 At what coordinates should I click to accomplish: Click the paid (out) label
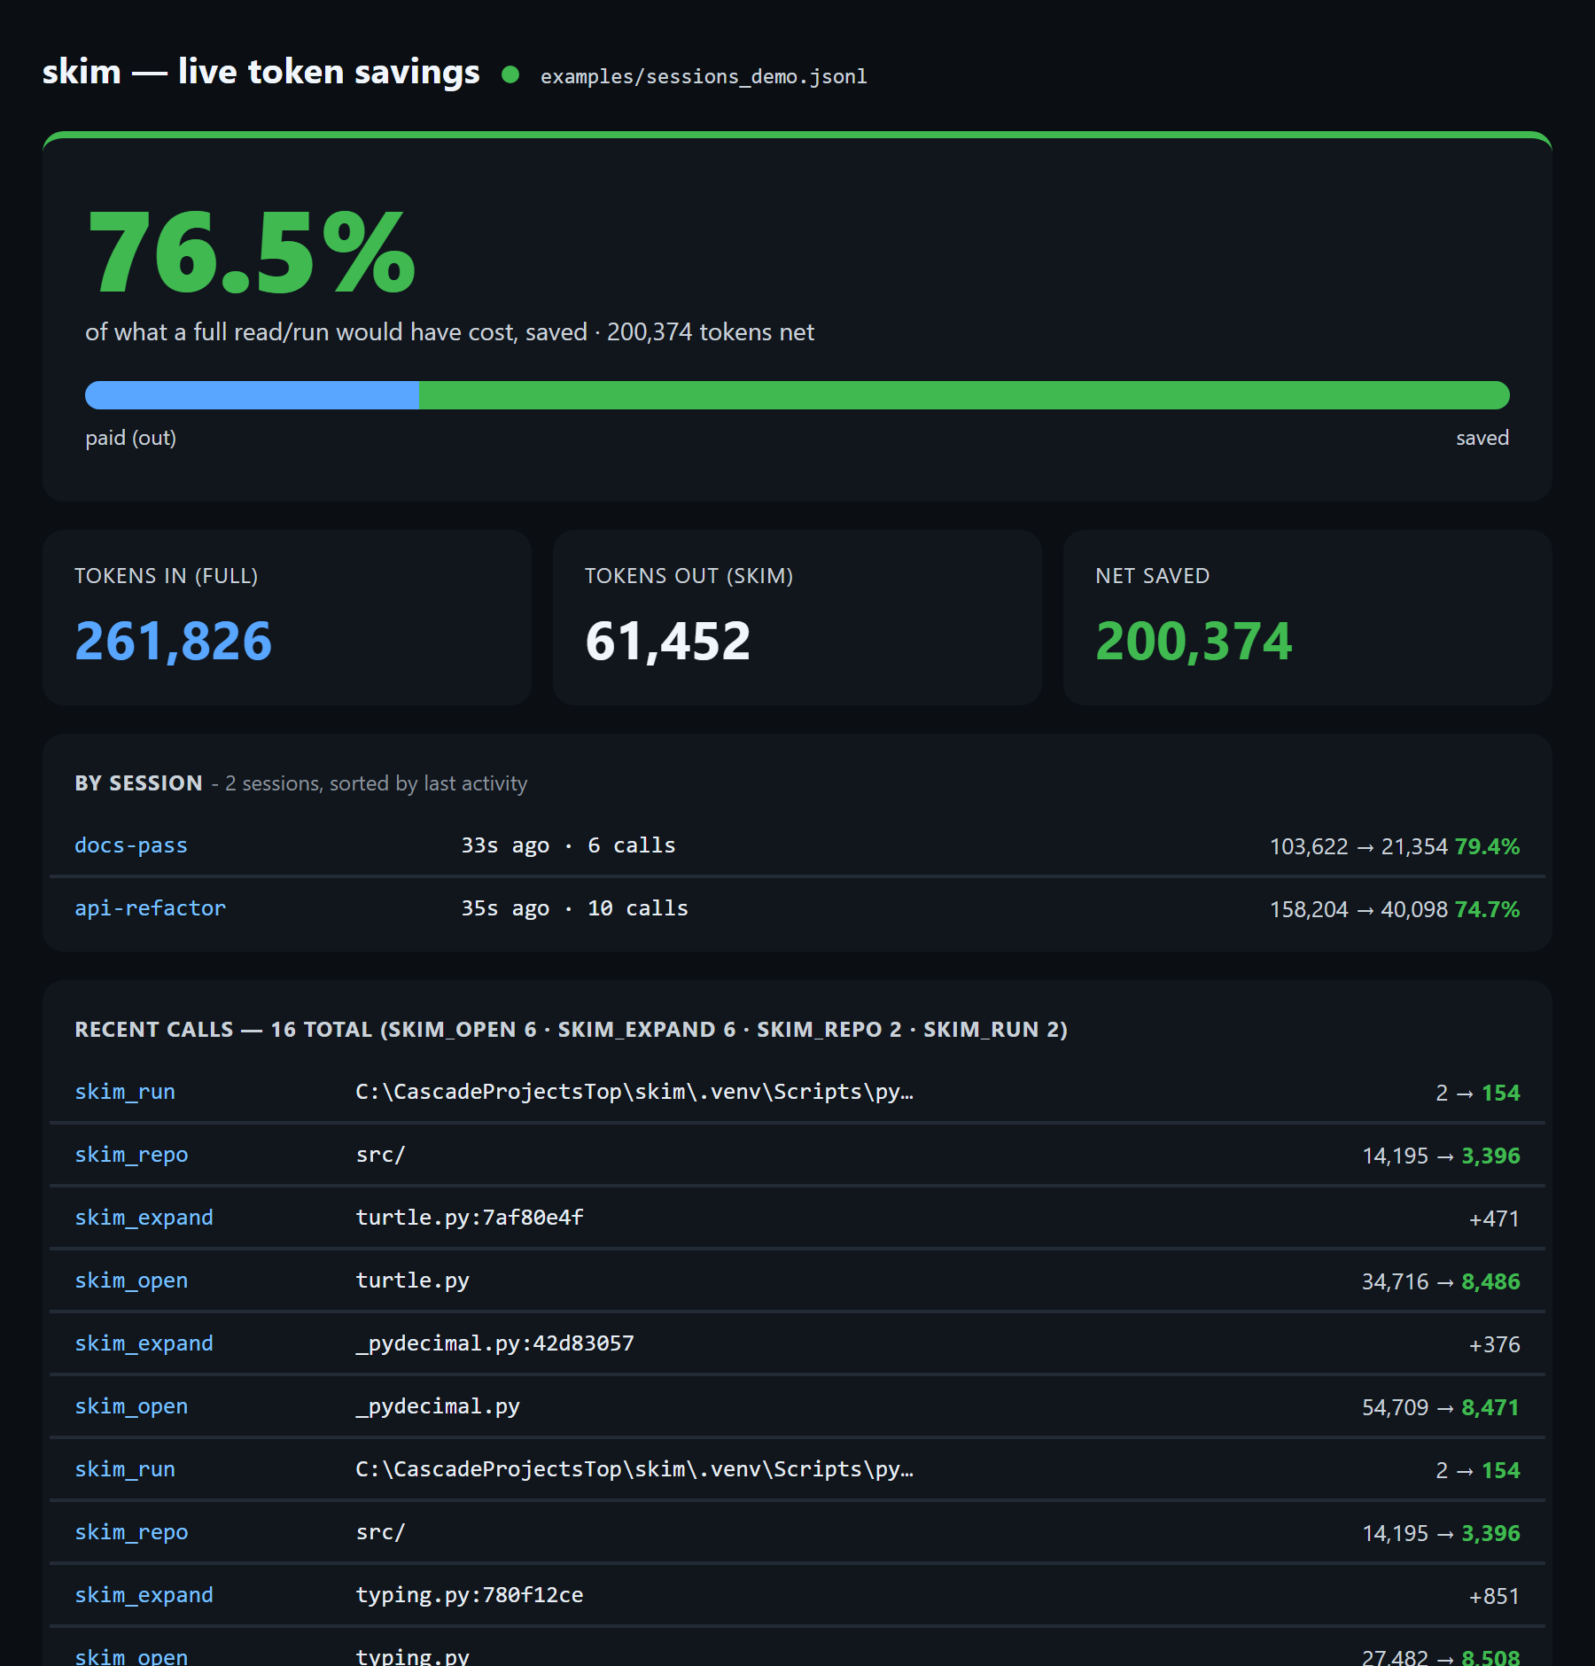131,438
